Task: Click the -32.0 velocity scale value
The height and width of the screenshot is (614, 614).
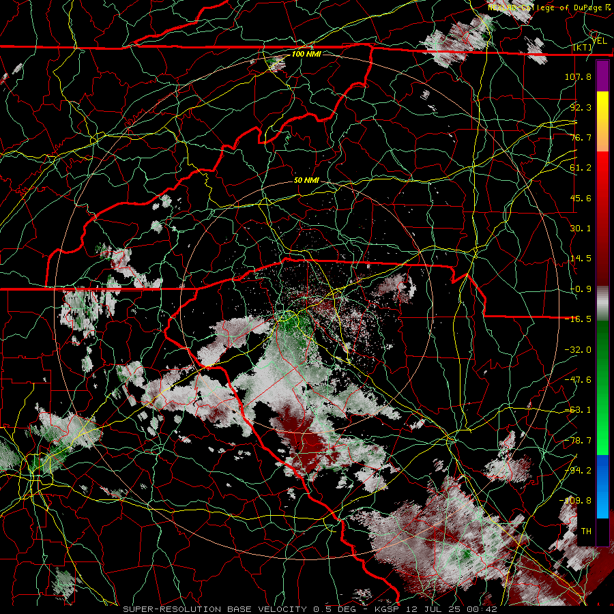Action: (578, 350)
